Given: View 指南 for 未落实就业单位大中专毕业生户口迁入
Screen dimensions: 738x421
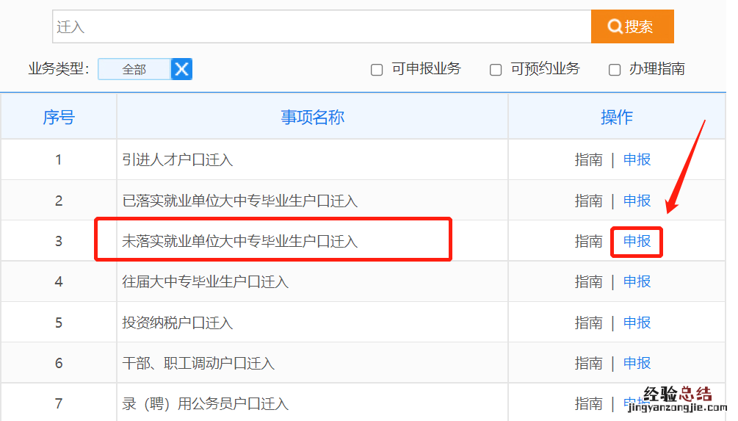Looking at the screenshot, I should click(588, 241).
